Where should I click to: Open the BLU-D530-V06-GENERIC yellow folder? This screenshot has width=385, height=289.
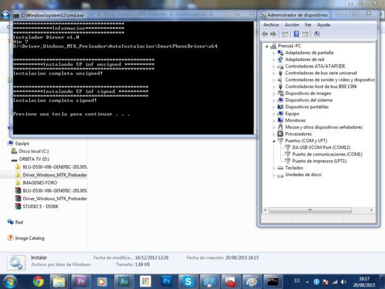(55, 167)
